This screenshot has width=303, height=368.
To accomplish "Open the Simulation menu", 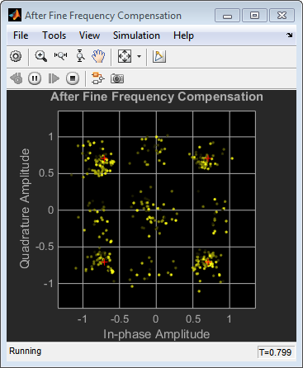I will pos(136,35).
